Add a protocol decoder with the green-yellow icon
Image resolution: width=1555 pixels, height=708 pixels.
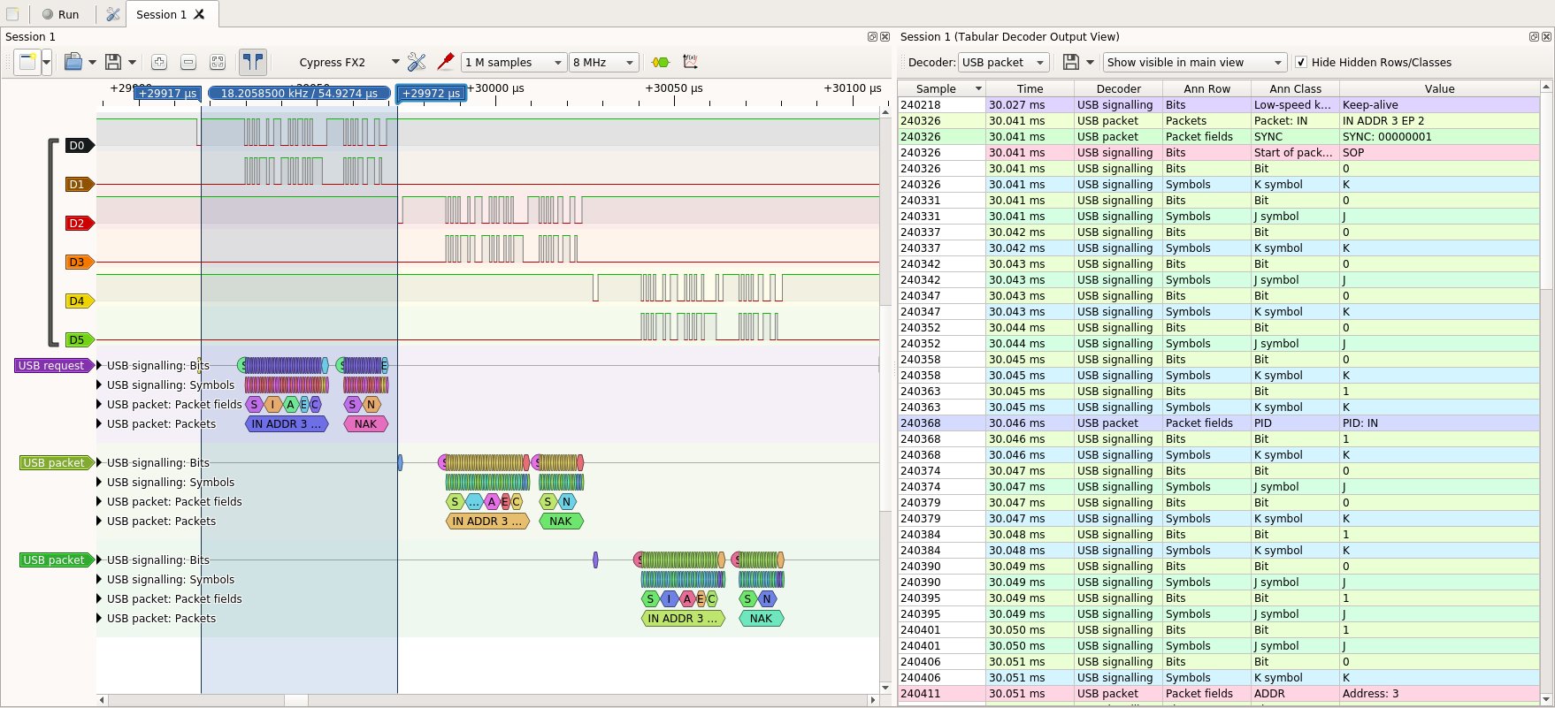(x=661, y=62)
